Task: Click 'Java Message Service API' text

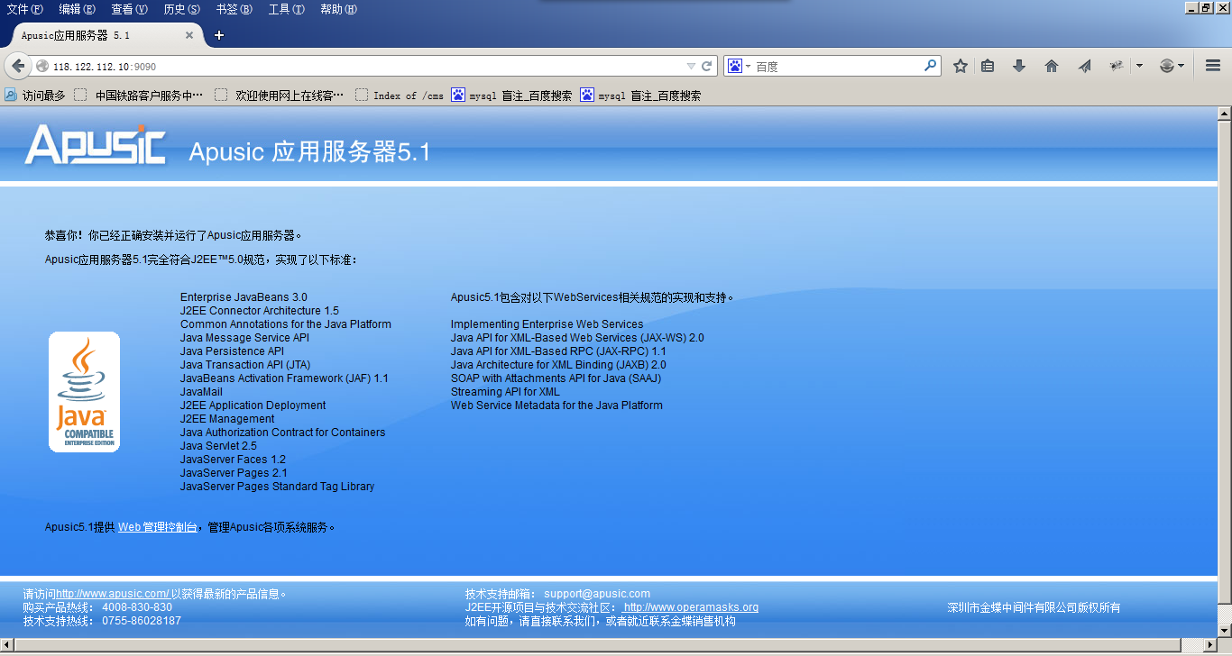Action: pos(244,338)
